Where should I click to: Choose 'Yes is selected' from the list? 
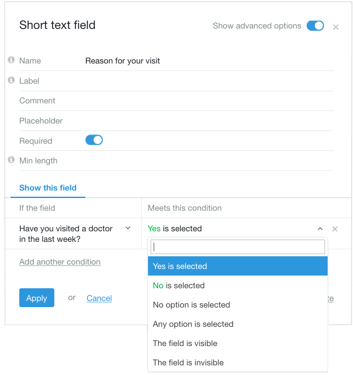click(237, 266)
